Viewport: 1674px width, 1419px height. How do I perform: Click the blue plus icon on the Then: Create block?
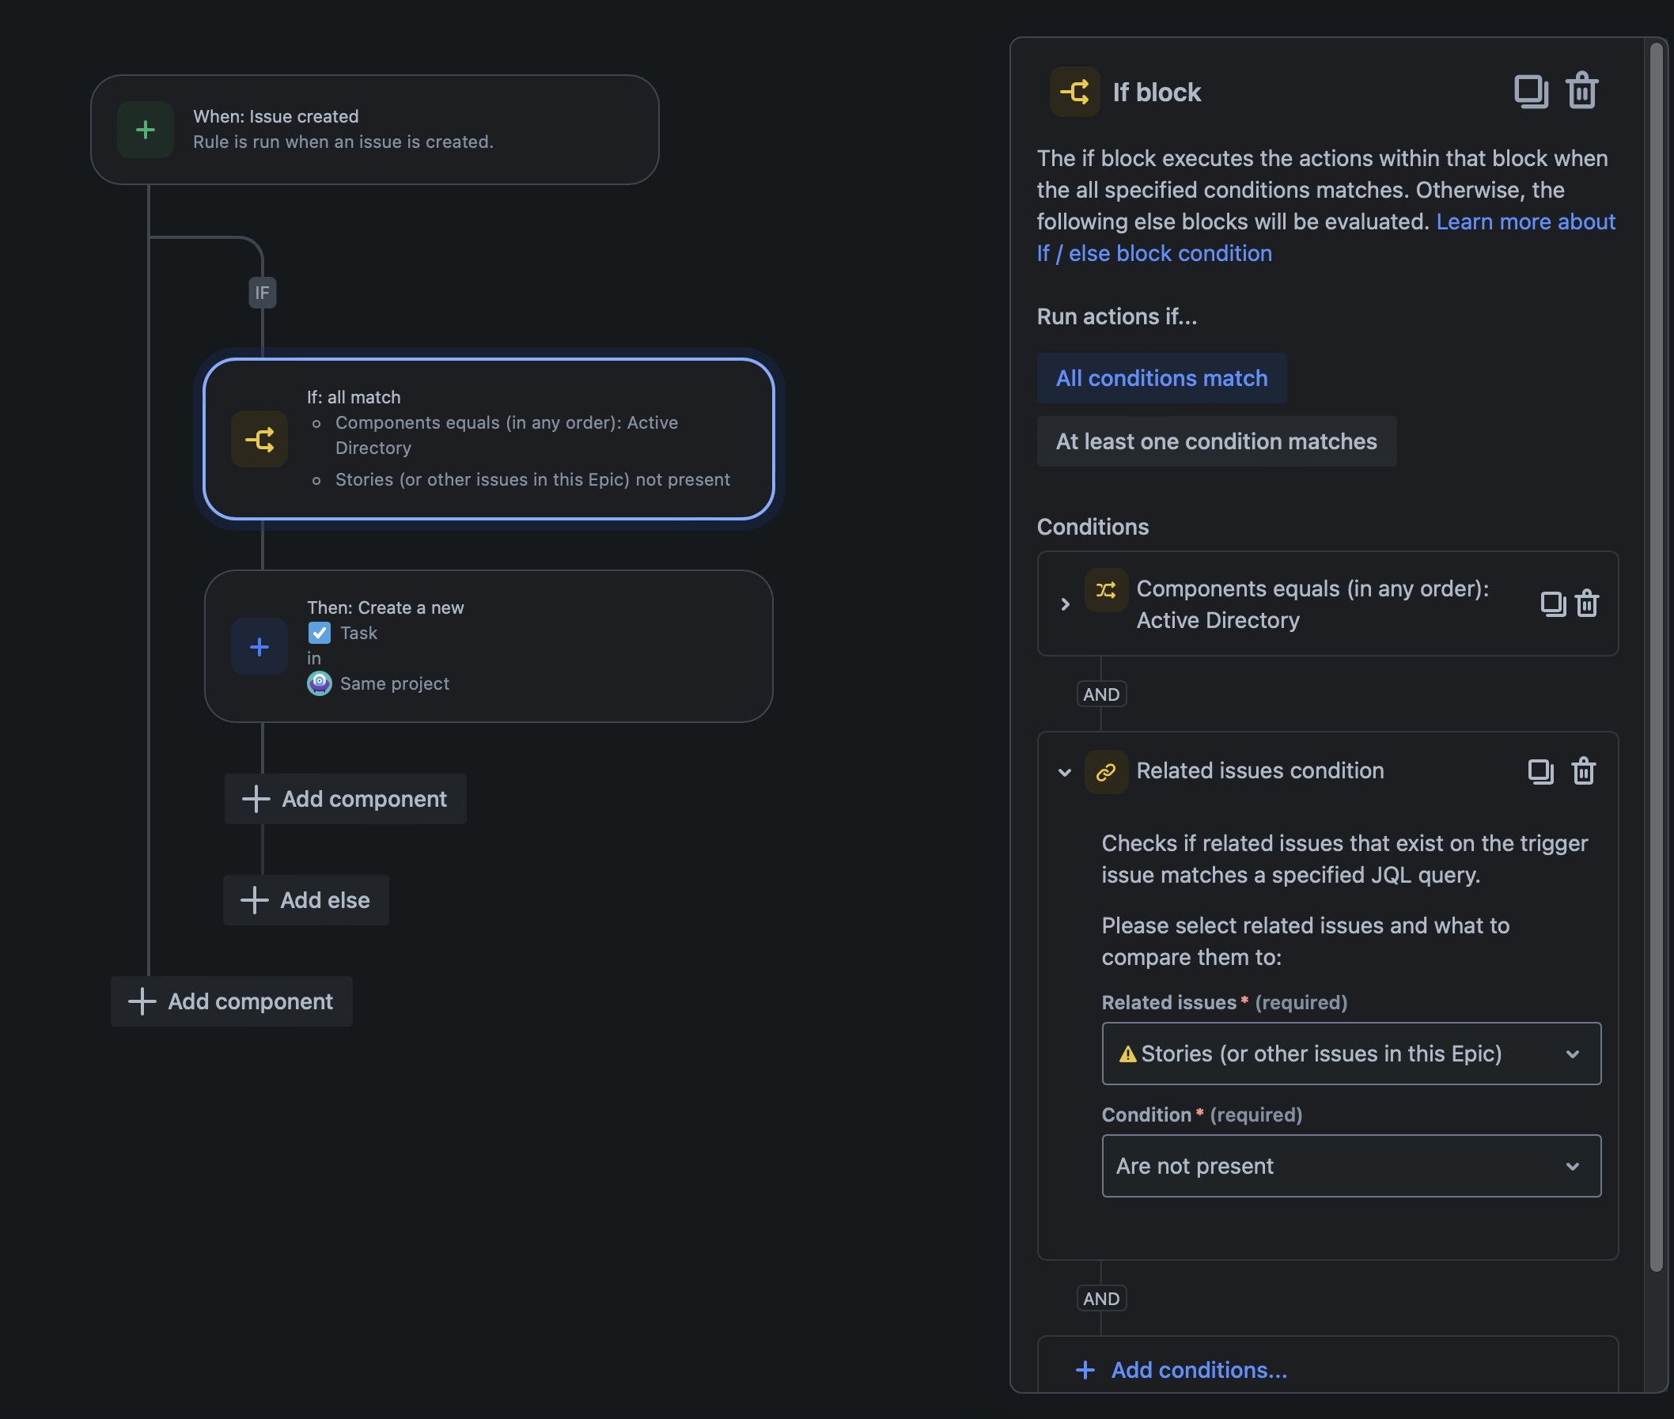pos(259,647)
